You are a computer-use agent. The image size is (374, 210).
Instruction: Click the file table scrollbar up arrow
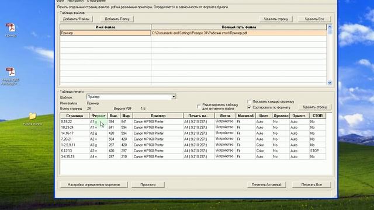click(x=330, y=27)
